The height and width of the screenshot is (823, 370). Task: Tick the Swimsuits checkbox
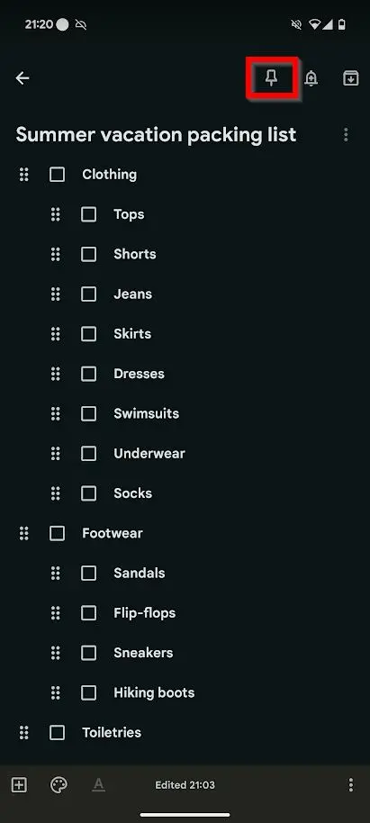click(x=89, y=413)
